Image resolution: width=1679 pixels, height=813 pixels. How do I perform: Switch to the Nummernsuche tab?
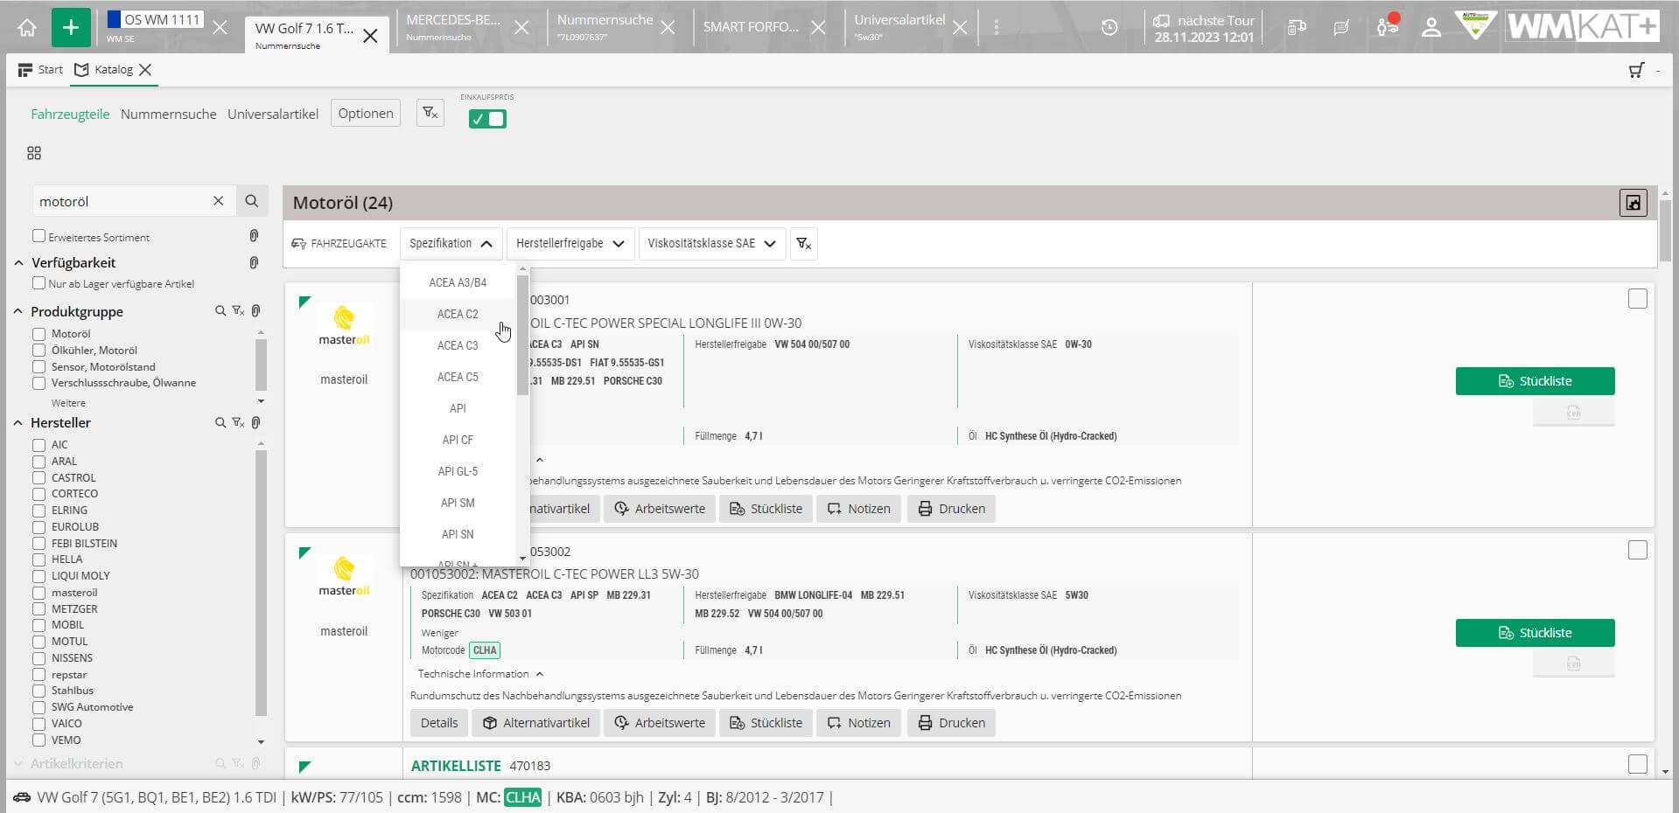coord(169,114)
